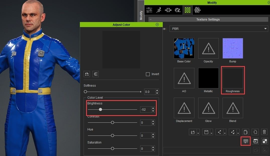Switch to the checkered Material tab
The image size is (270, 156).
point(187,10)
